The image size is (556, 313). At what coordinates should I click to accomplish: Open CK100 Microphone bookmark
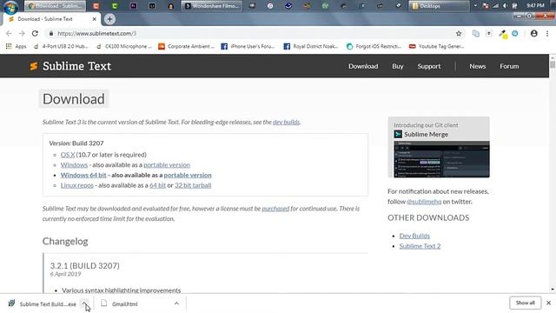point(124,46)
